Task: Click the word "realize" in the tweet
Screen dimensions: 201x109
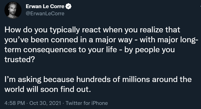Action: point(152,30)
